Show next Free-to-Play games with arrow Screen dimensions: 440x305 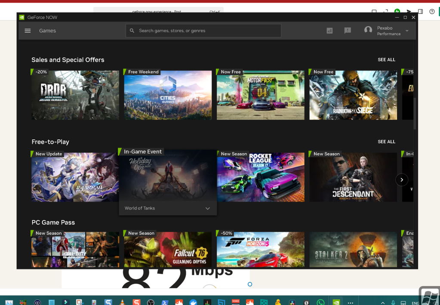click(x=402, y=180)
